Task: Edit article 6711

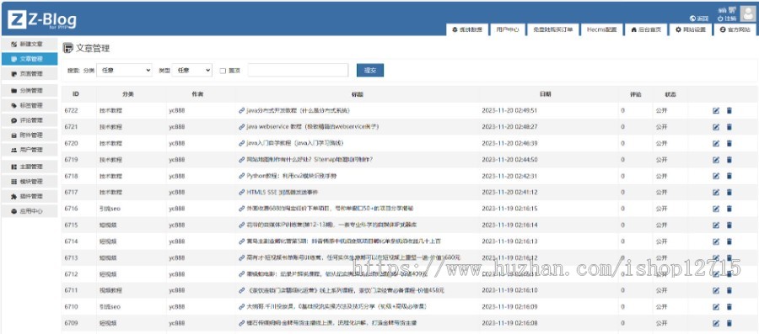Action: (716, 290)
